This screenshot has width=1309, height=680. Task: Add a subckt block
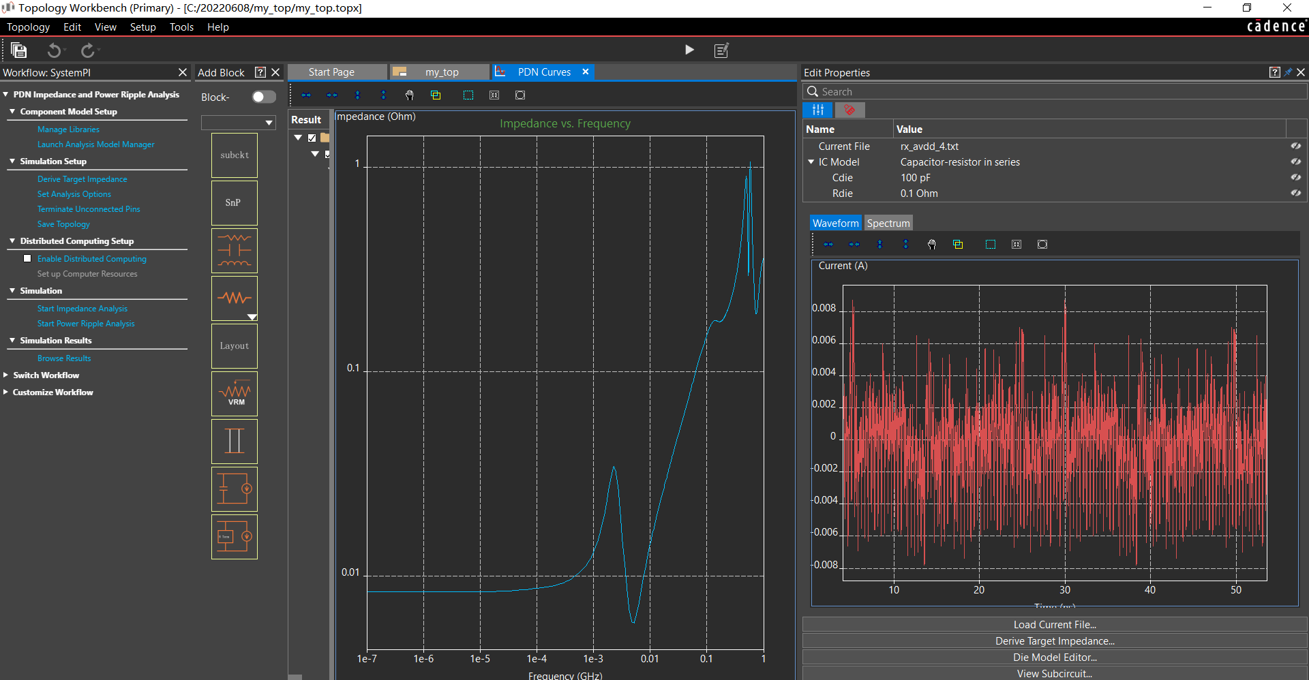tap(235, 155)
